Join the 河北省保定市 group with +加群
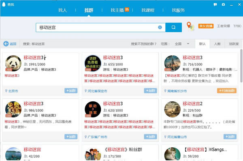Image resolution: width=243 pixels, height=161 pixels. (151, 91)
